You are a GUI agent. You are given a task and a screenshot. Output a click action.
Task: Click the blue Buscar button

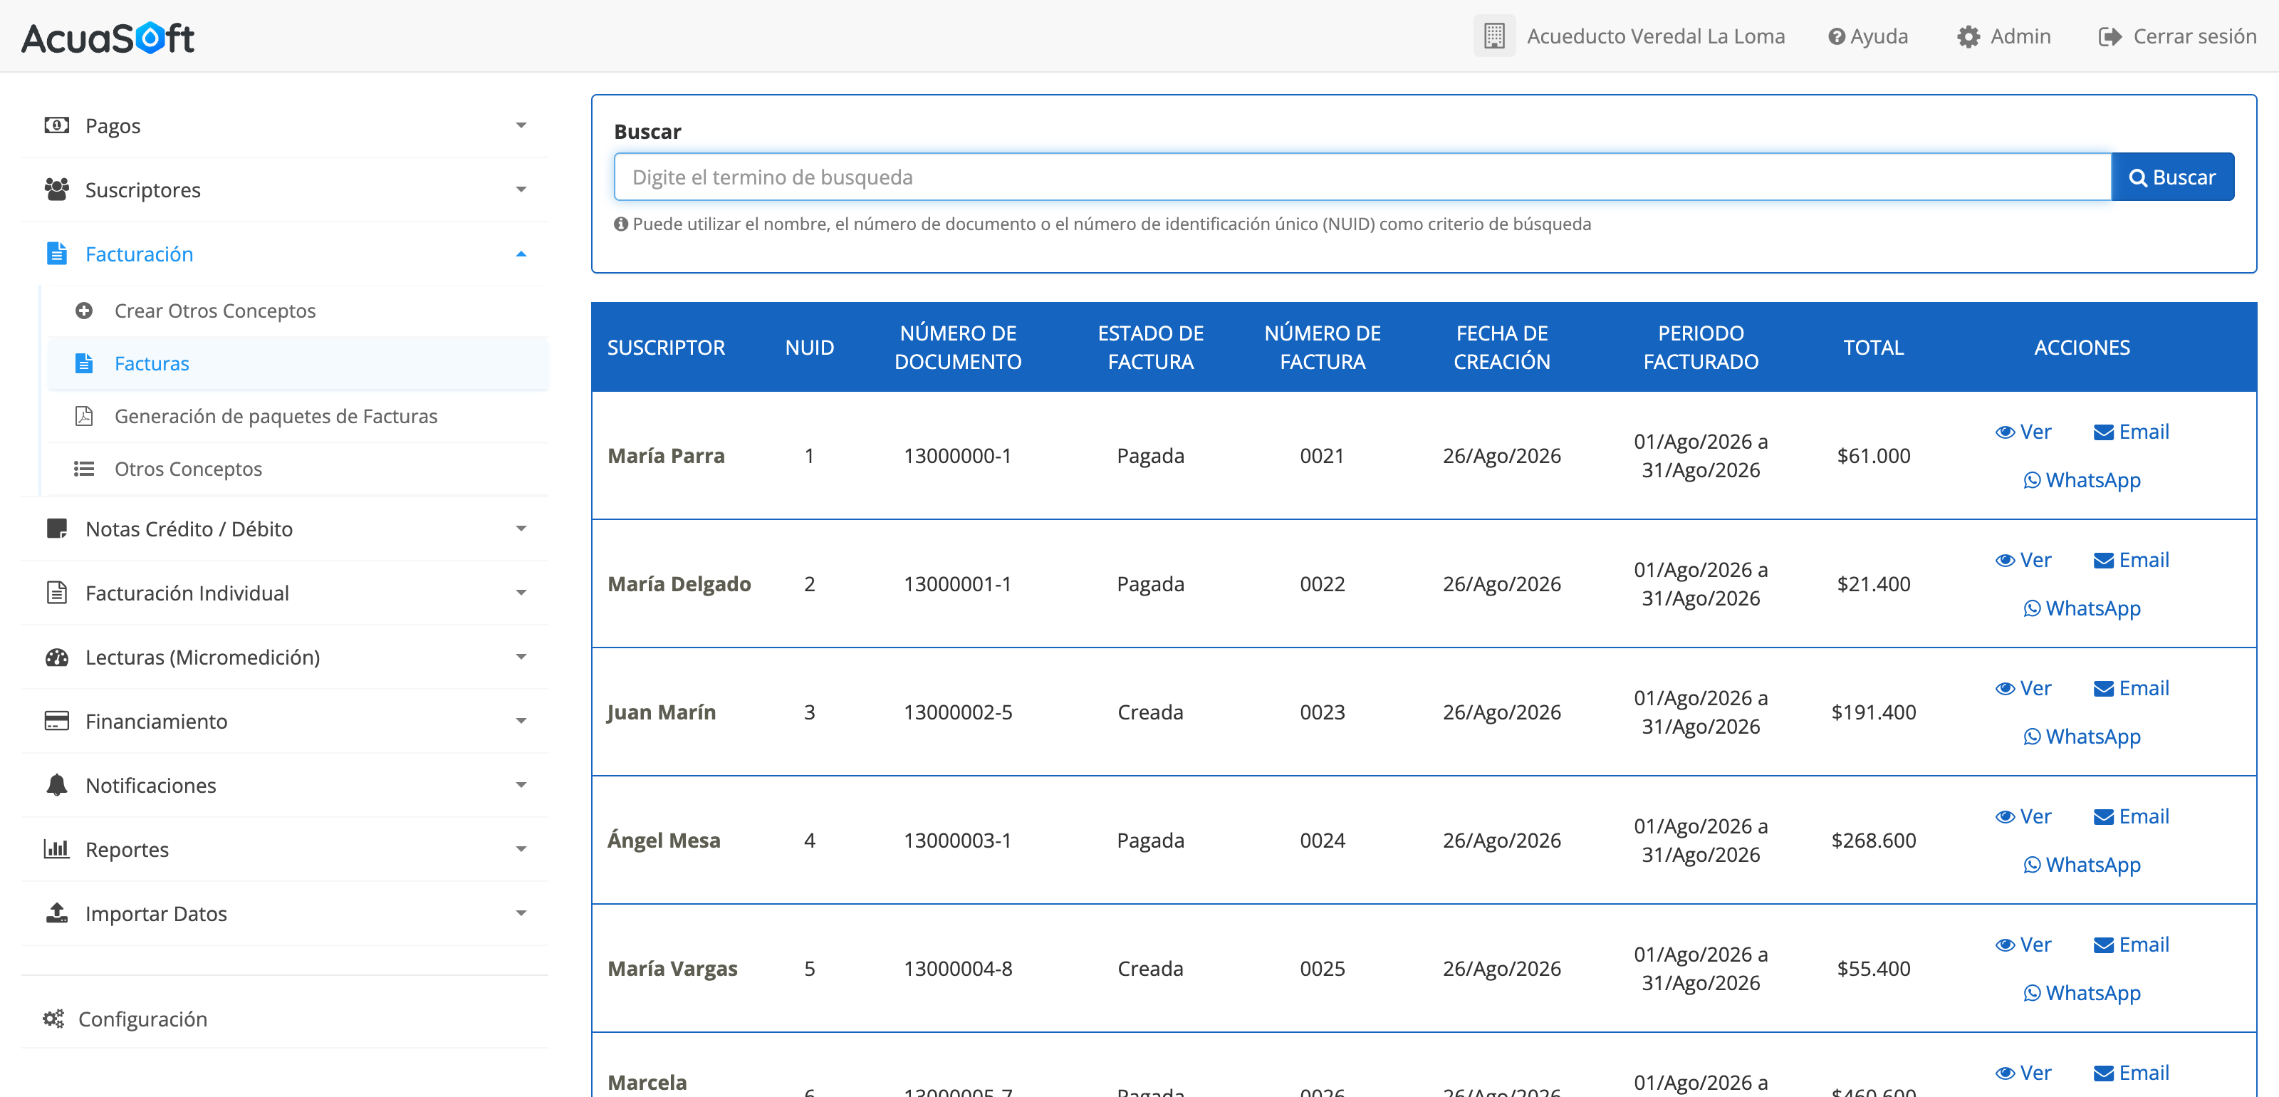(x=2172, y=177)
